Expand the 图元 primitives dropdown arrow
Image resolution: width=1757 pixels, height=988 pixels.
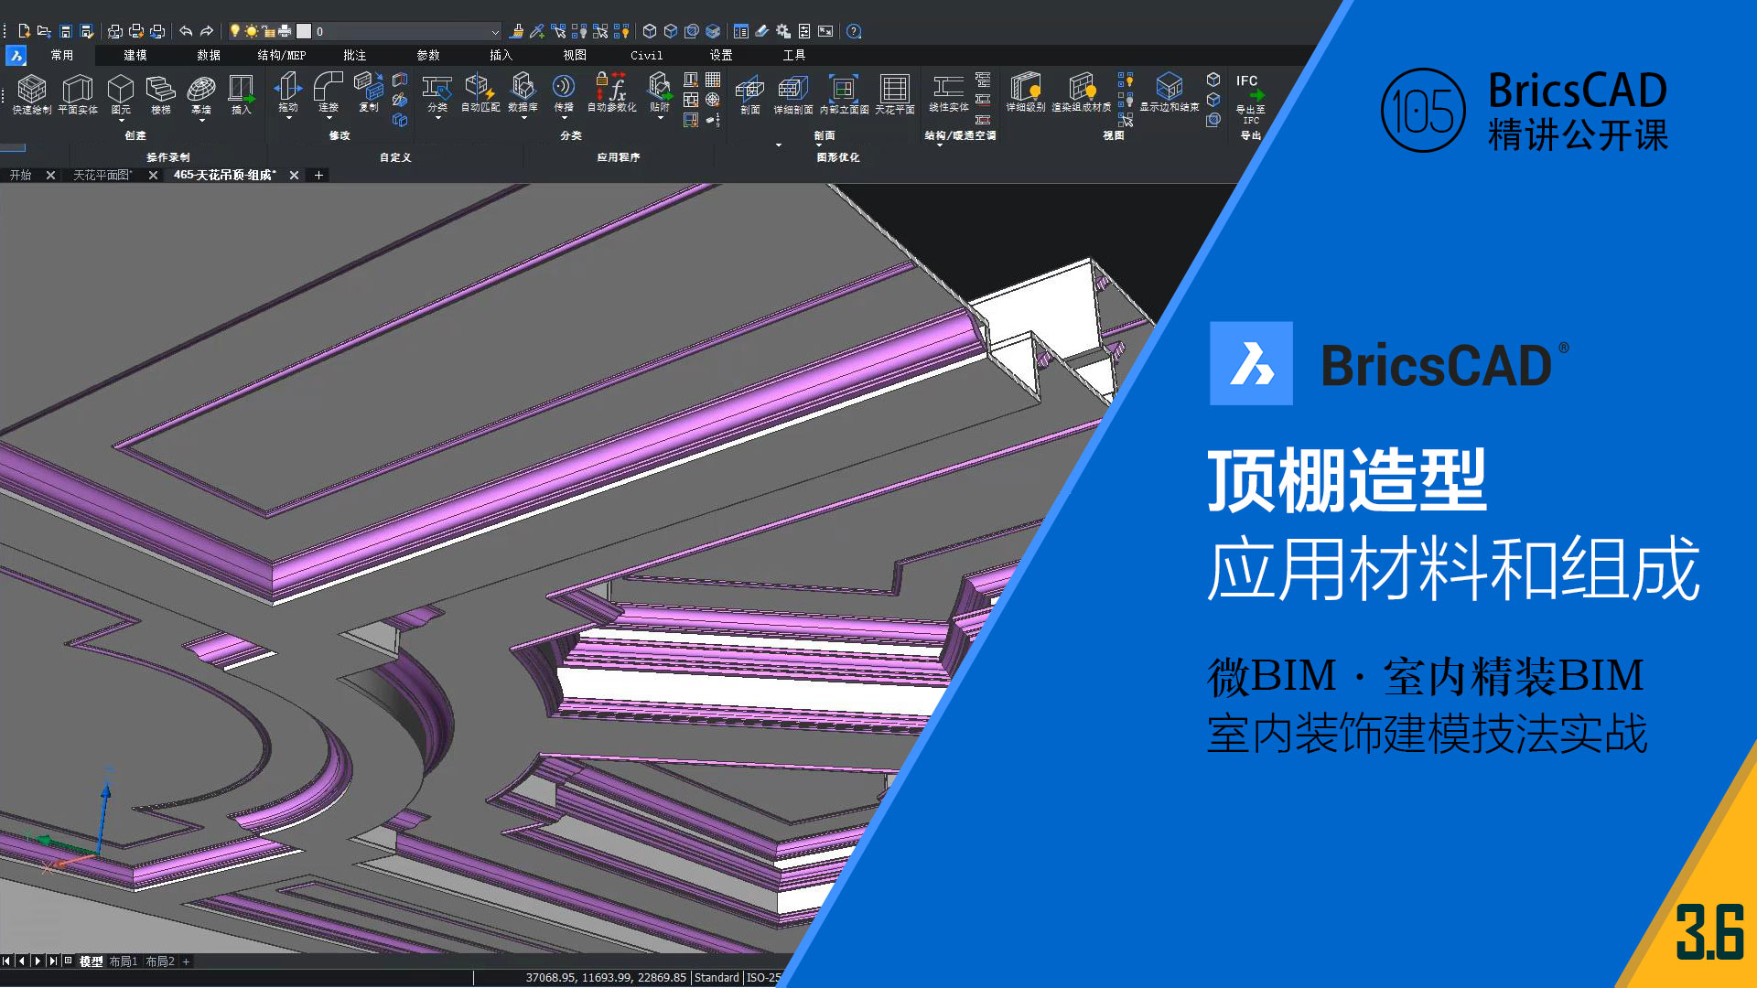coord(121,121)
